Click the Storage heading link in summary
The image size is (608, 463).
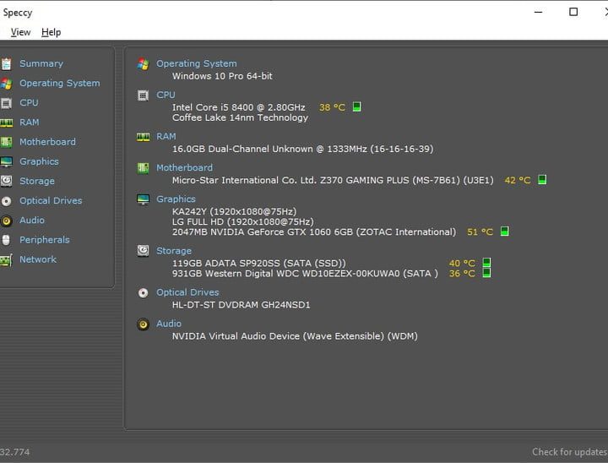tap(174, 251)
